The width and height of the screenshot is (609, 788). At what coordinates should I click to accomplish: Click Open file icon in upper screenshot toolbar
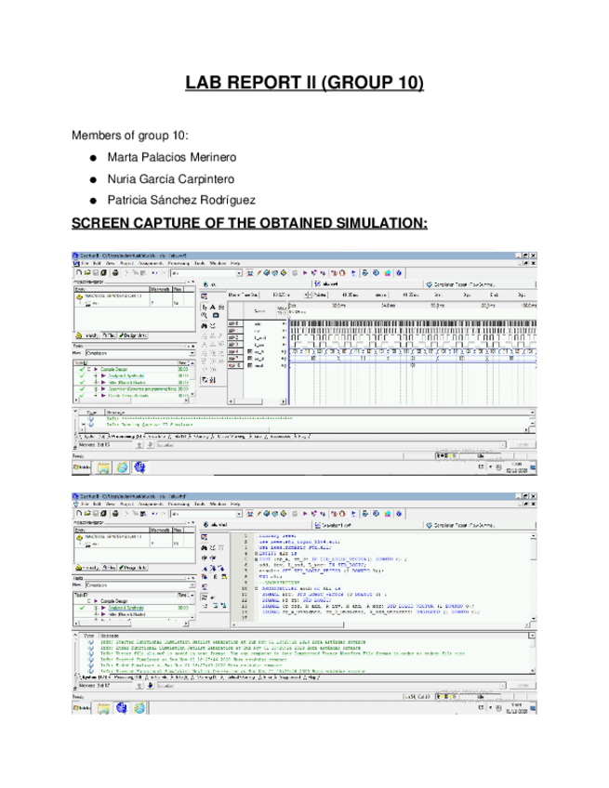pyautogui.click(x=87, y=273)
